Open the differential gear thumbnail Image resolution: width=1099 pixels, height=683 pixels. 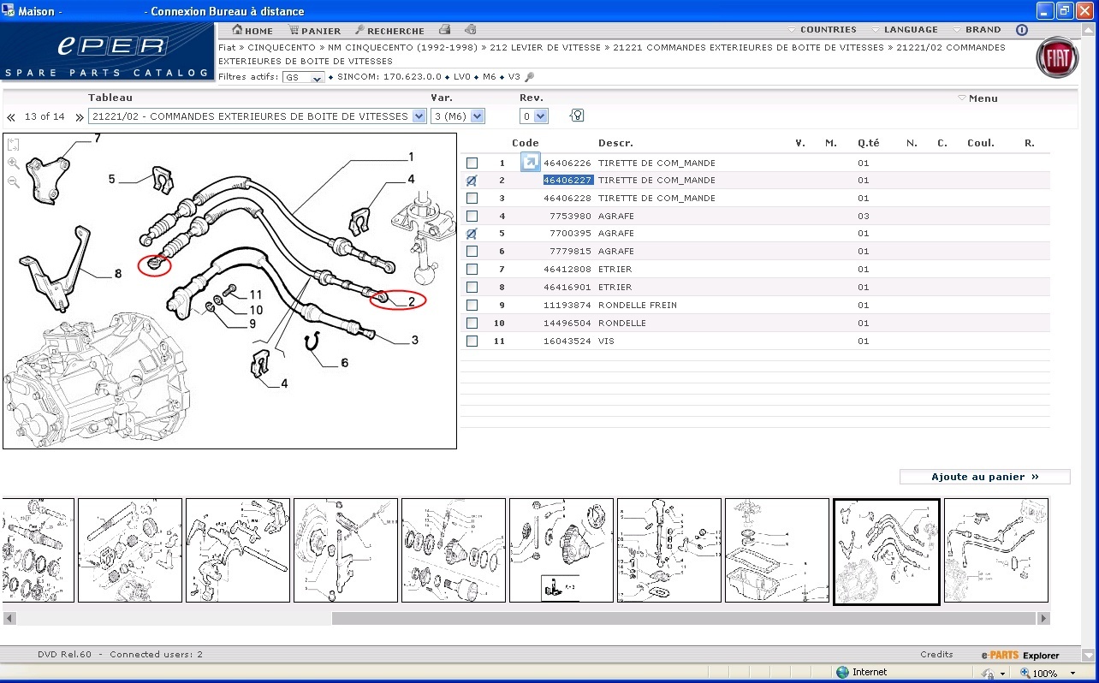561,550
